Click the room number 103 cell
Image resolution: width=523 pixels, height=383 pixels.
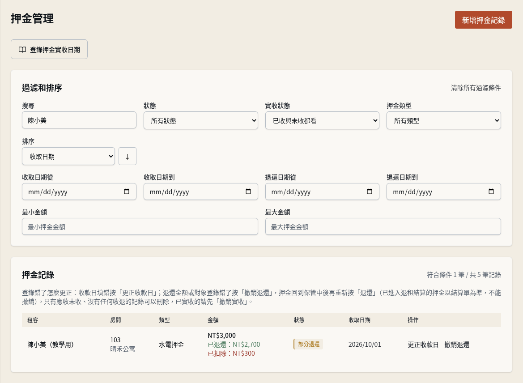[115, 340]
